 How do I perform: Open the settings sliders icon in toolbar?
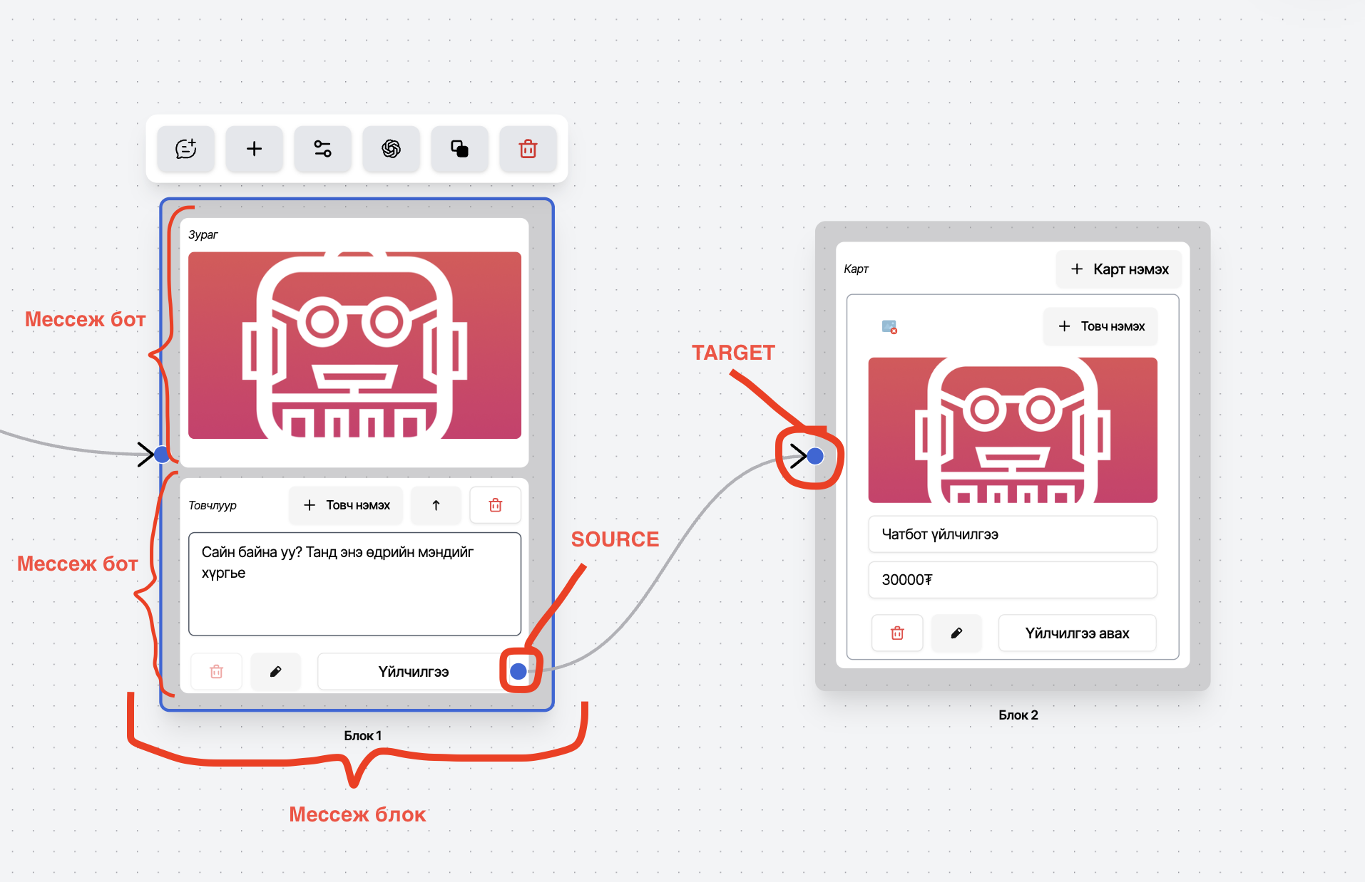point(322,149)
